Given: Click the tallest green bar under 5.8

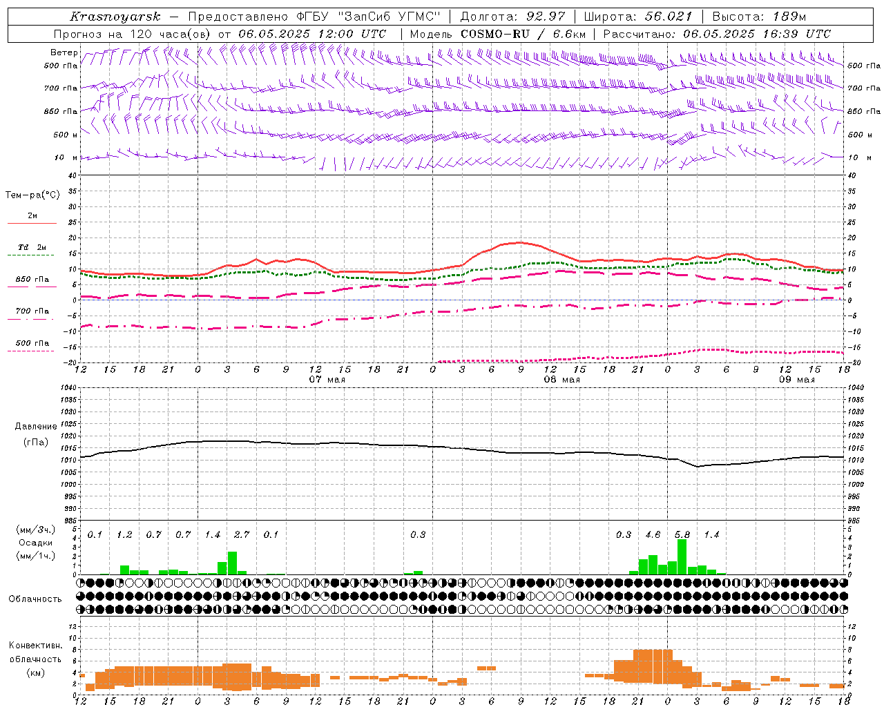Looking at the screenshot, I should (682, 556).
